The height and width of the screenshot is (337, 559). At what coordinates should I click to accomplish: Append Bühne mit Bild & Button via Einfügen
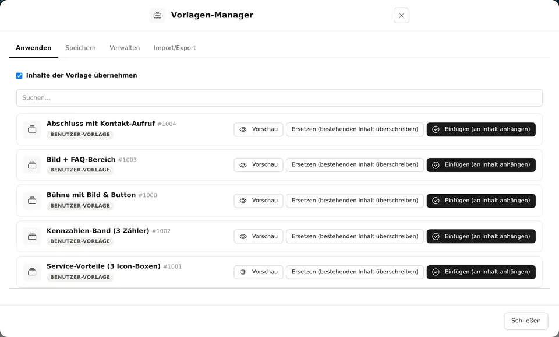tap(481, 201)
